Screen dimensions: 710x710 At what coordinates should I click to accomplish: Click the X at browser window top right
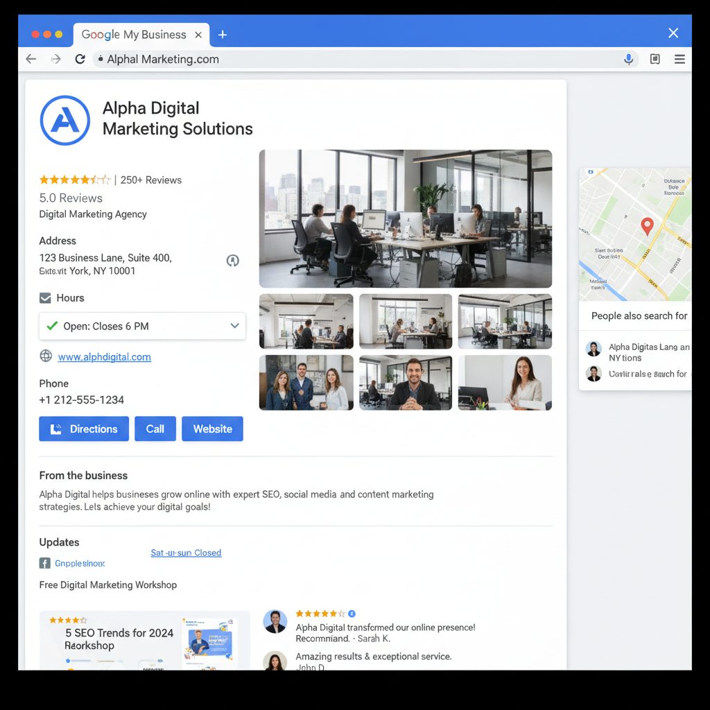(x=673, y=33)
